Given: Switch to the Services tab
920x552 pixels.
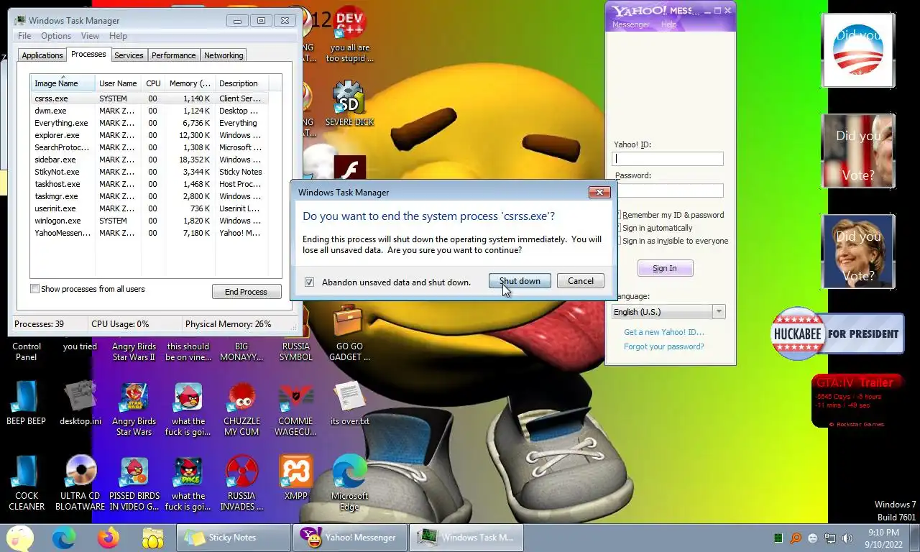Looking at the screenshot, I should pos(129,55).
